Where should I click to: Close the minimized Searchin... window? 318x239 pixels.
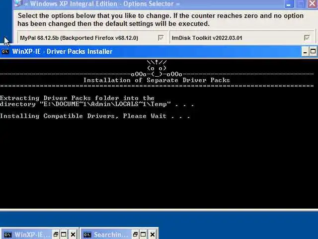click(x=153, y=235)
